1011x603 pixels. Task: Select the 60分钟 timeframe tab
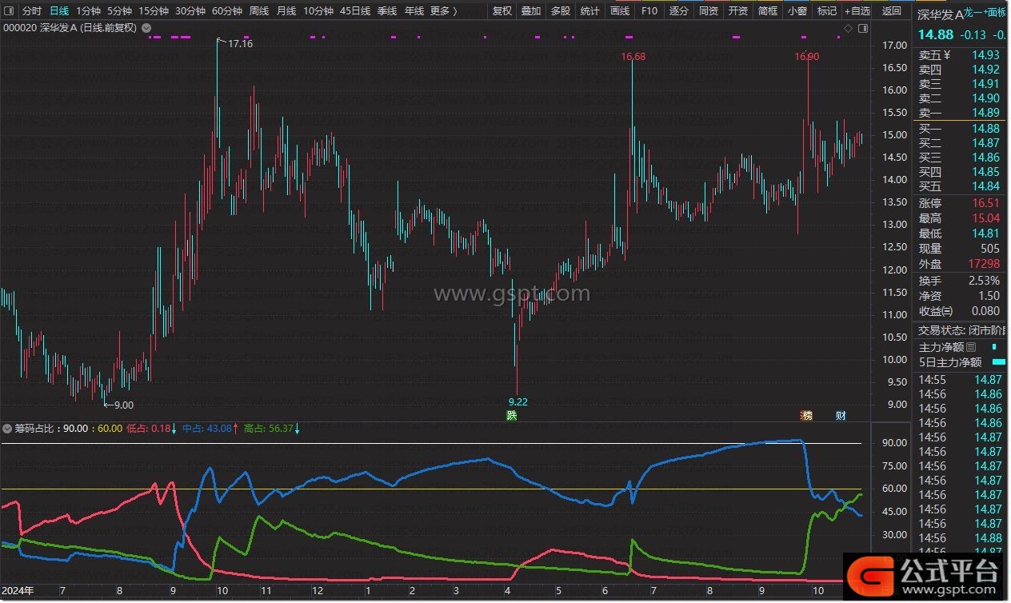pyautogui.click(x=227, y=11)
